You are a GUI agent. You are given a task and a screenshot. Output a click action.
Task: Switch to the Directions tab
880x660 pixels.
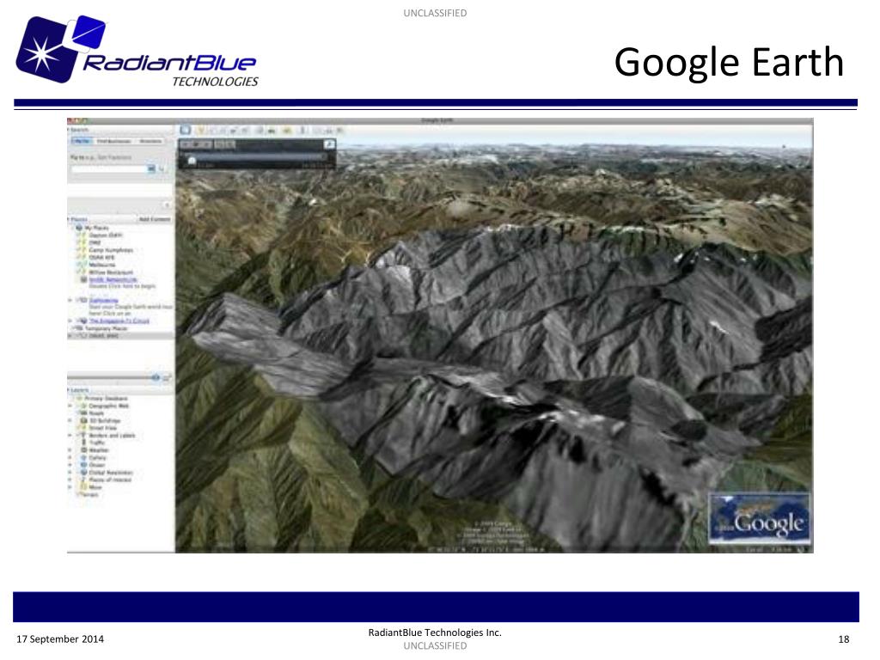click(150, 141)
